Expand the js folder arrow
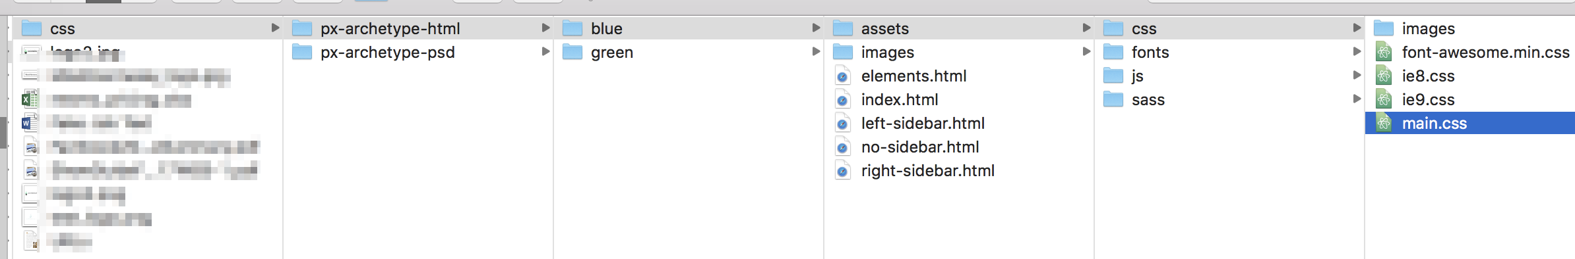Screen dimensions: 1575x259 [x=1357, y=75]
